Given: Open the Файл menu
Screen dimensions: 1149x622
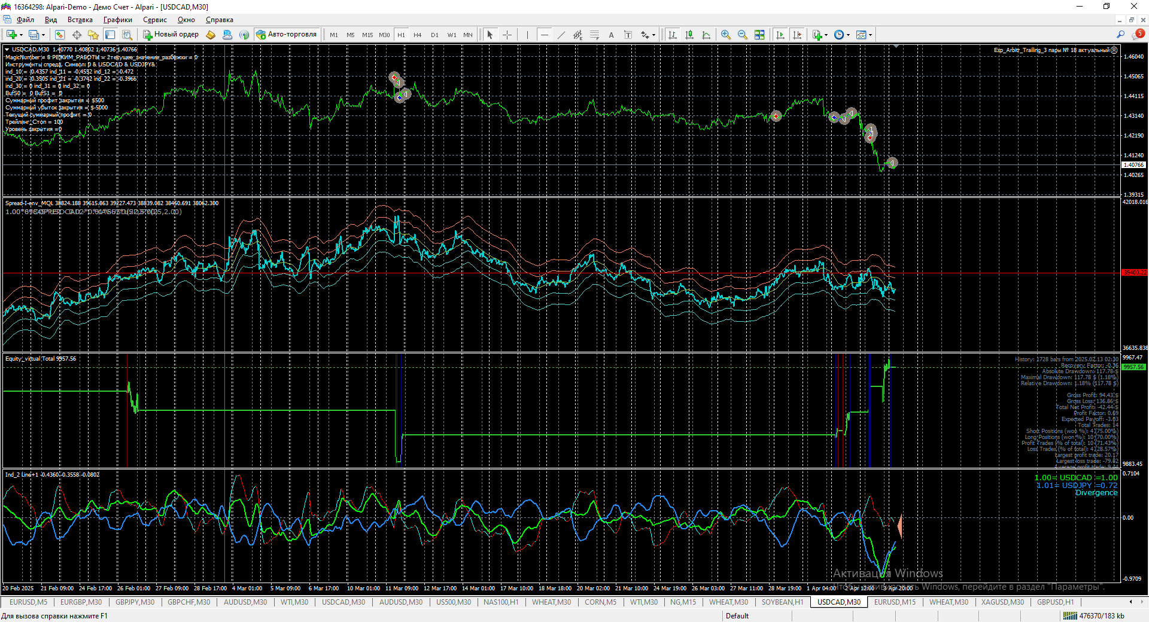Looking at the screenshot, I should click(x=25, y=20).
